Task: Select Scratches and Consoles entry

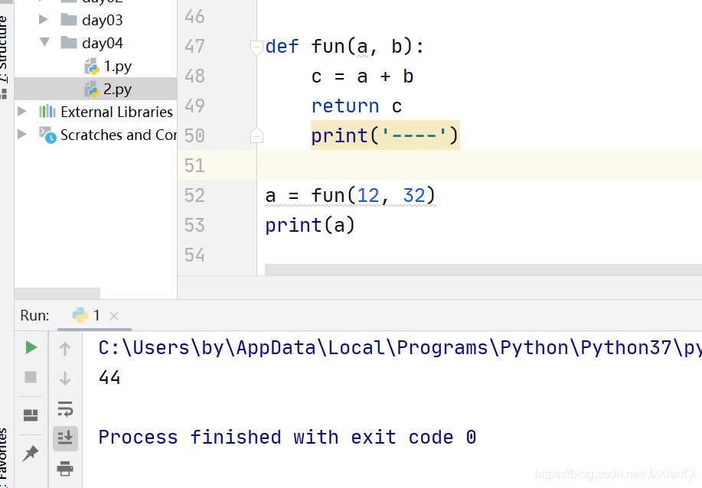Action: click(119, 135)
